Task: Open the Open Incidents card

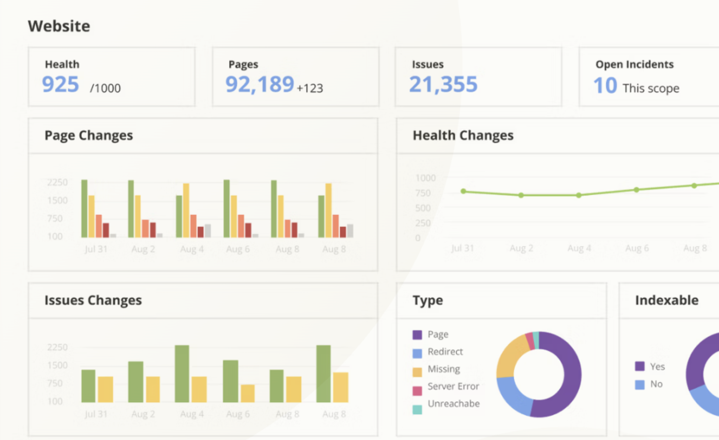Action: tap(648, 77)
